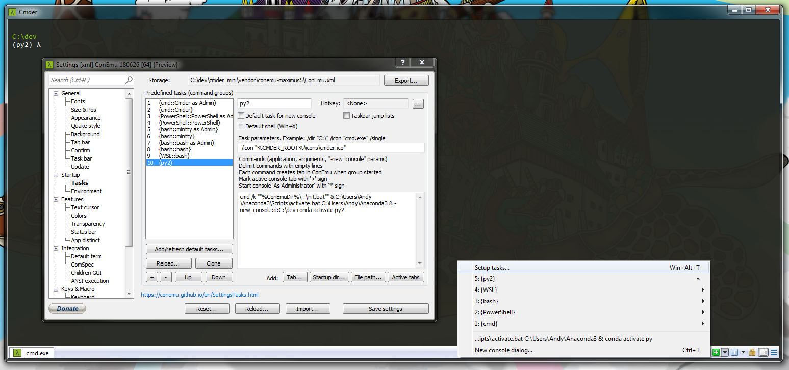Click the minus button to remove a task

click(165, 277)
